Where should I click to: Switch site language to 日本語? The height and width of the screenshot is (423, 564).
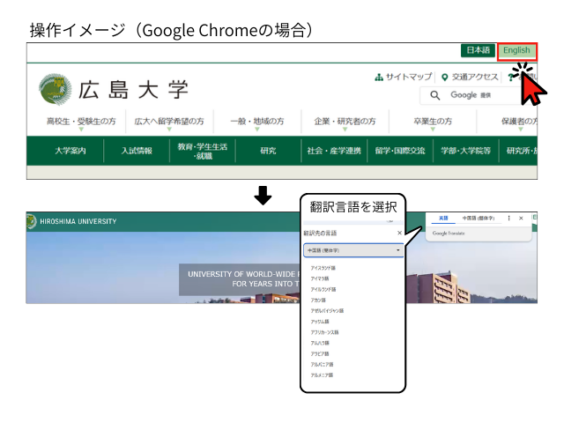pyautogui.click(x=479, y=50)
